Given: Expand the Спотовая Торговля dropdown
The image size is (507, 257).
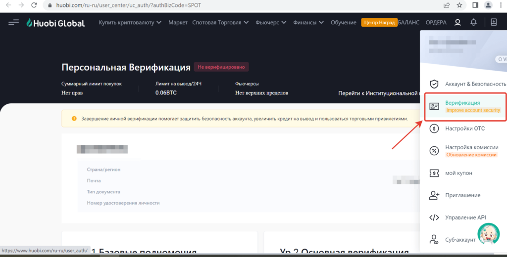Looking at the screenshot, I should pos(220,23).
